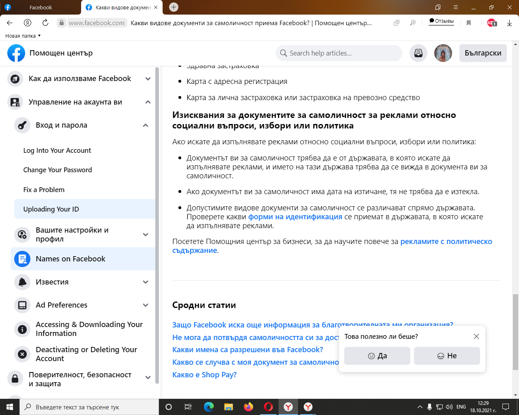Open Защо Facebook иска още информация article

pos(313,325)
